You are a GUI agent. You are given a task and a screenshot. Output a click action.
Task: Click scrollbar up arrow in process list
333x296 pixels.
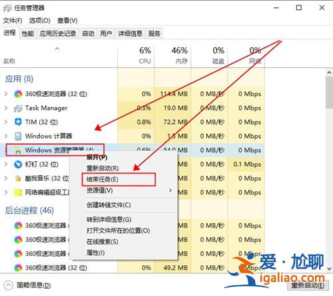pos(329,73)
